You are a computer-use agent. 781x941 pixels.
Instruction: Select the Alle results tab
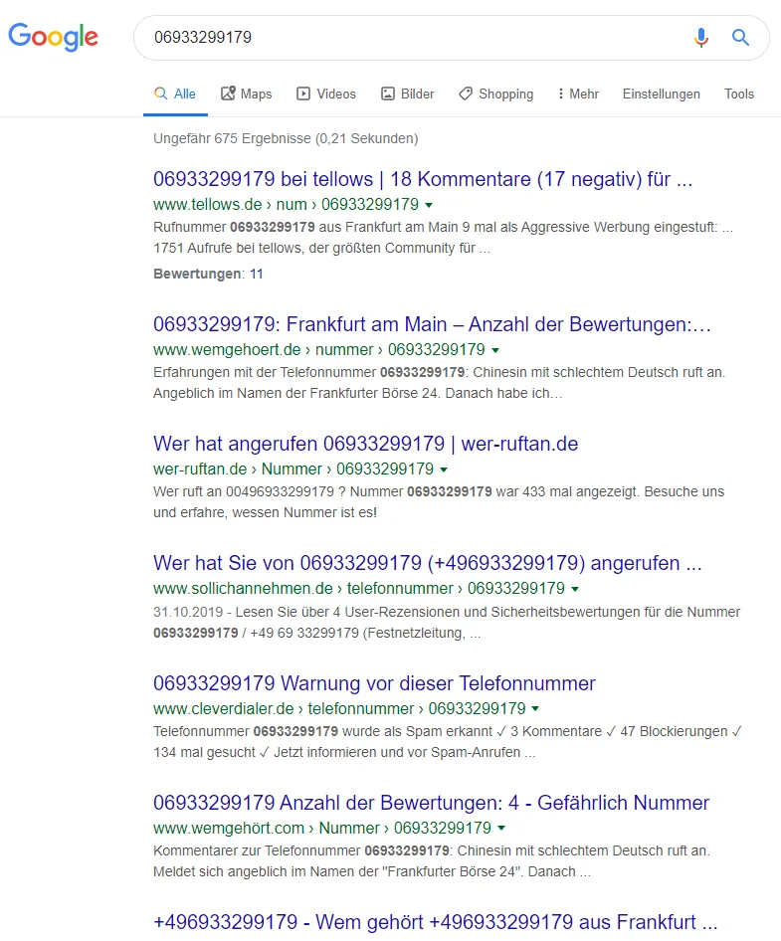pyautogui.click(x=175, y=94)
